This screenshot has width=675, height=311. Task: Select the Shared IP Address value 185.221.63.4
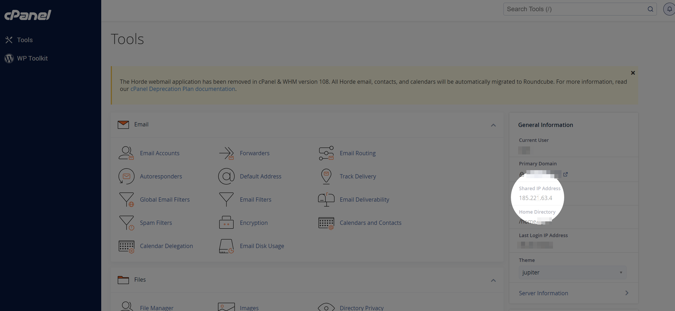[x=535, y=198]
